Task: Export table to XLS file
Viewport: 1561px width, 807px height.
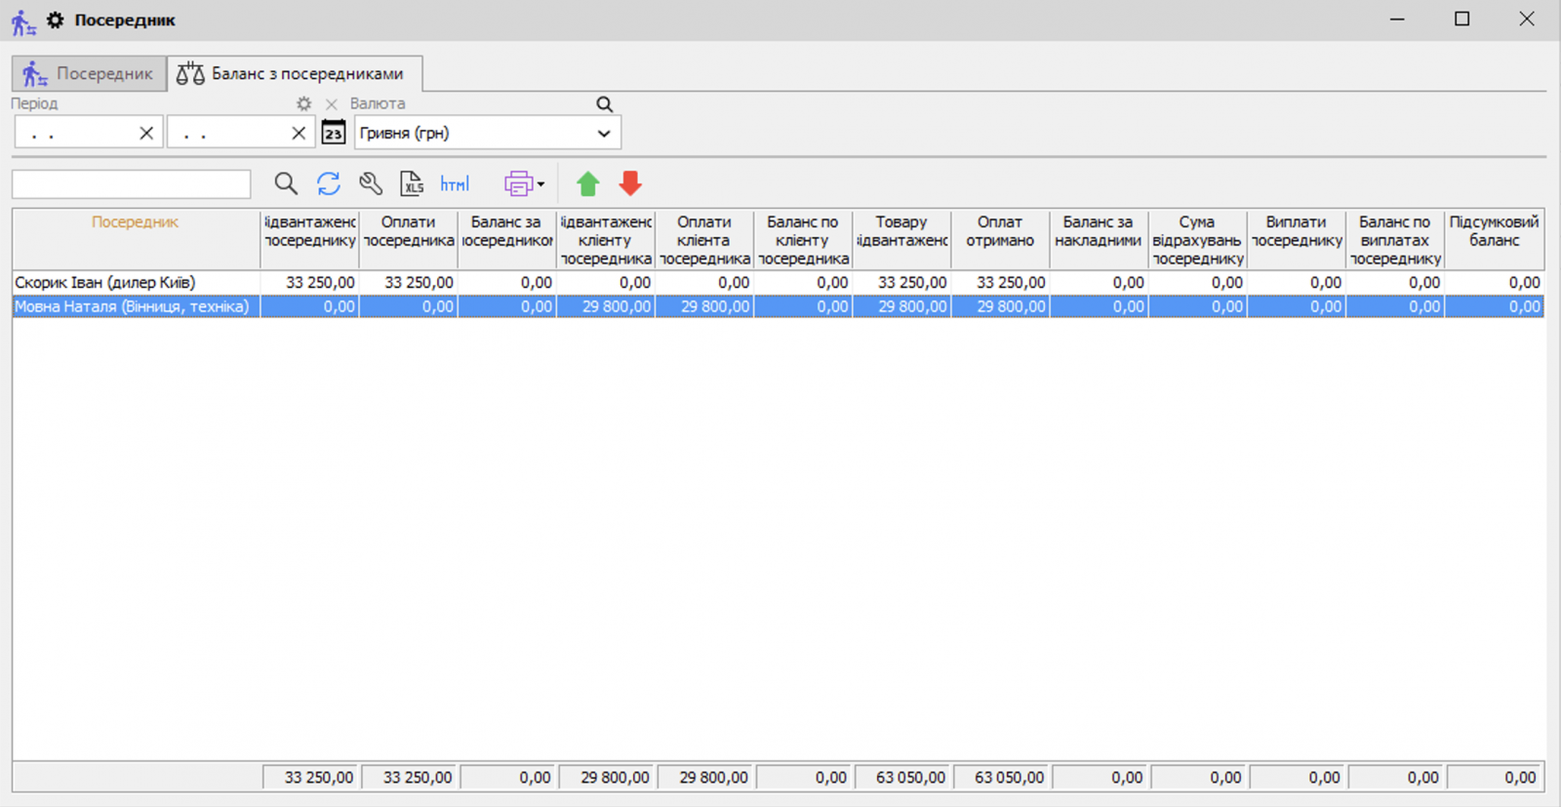Action: (413, 183)
